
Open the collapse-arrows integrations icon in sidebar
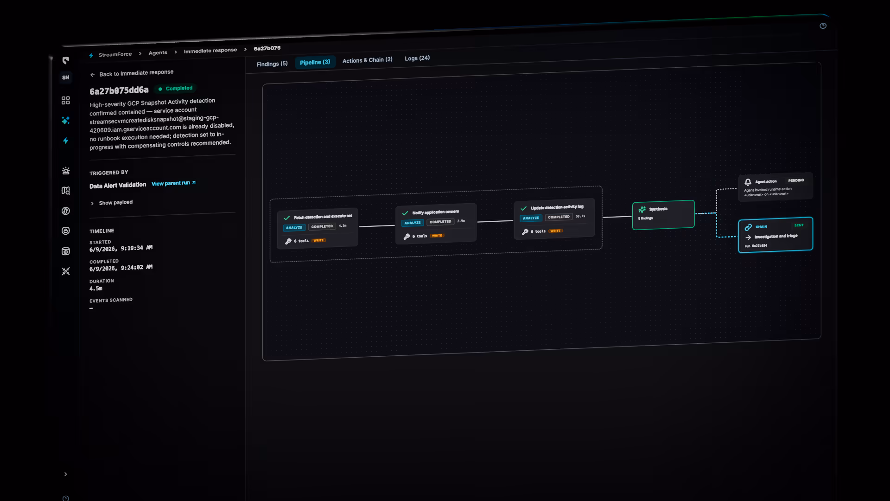click(66, 271)
